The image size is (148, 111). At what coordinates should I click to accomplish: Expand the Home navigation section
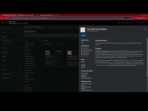tap(10, 32)
